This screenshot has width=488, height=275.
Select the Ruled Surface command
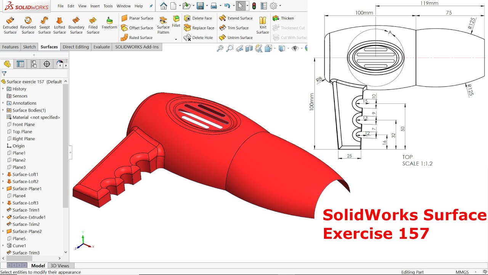coord(136,37)
